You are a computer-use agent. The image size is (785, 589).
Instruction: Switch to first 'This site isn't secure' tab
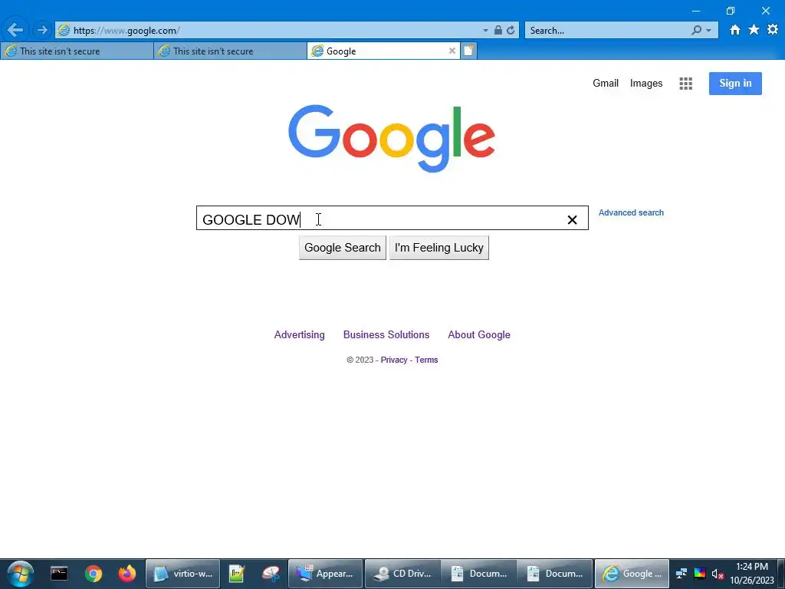pyautogui.click(x=77, y=51)
